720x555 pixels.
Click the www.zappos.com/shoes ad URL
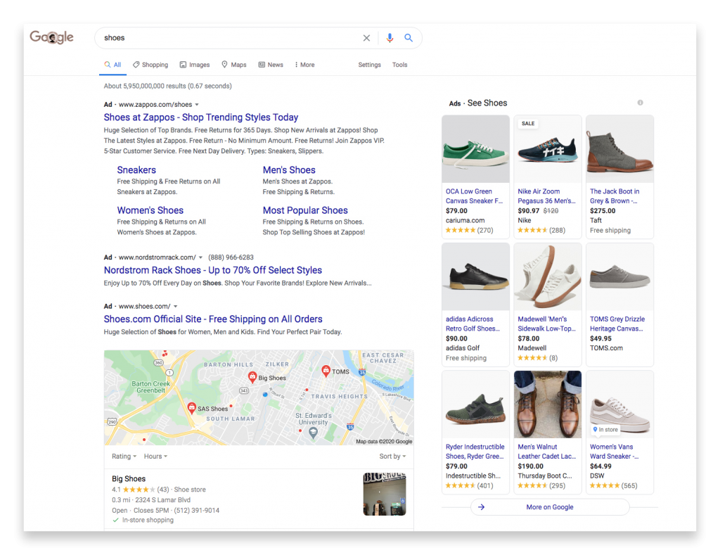pos(155,105)
